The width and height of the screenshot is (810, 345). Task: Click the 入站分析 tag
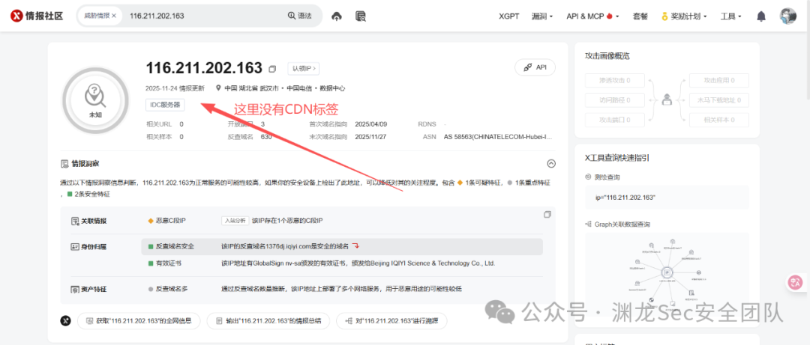click(x=235, y=221)
